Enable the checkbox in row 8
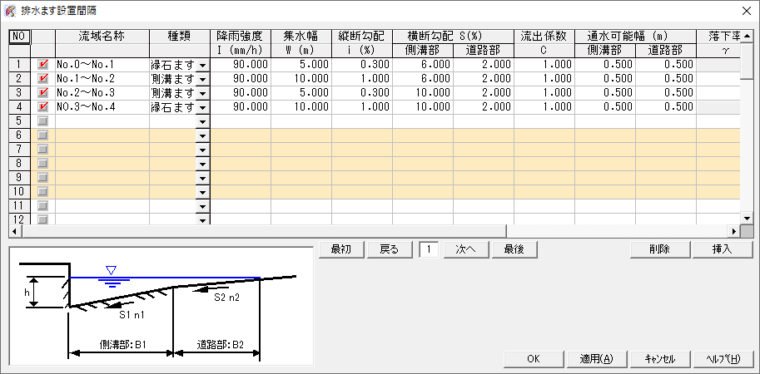The width and height of the screenshot is (760, 374). tap(43, 163)
